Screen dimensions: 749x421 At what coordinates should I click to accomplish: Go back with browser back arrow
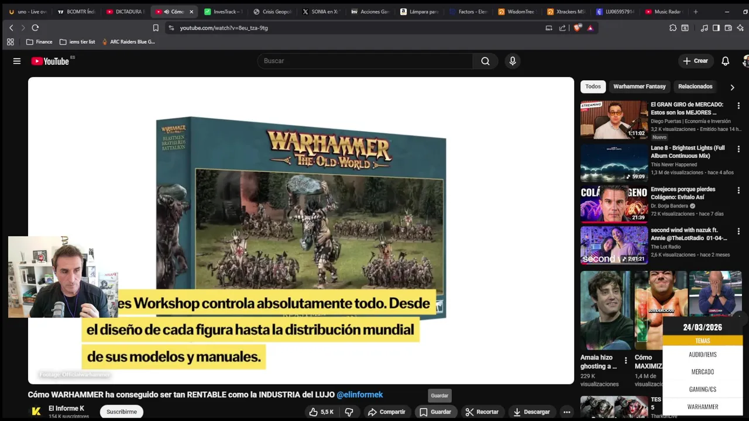pos(11,27)
